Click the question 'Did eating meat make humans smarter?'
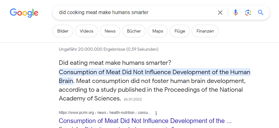The image size is (279, 128). tap(115, 63)
